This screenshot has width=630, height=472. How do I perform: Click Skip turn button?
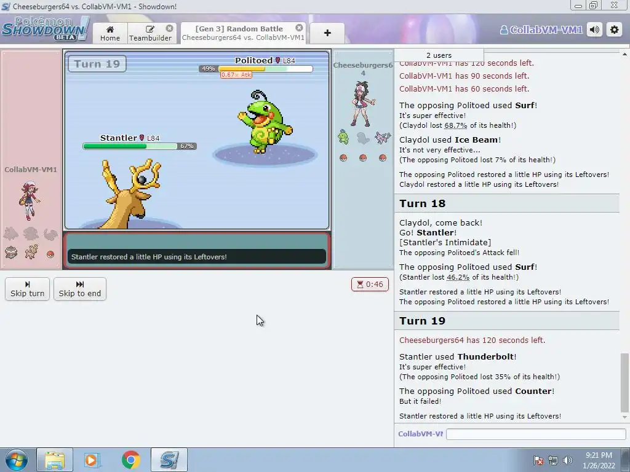[x=27, y=289]
